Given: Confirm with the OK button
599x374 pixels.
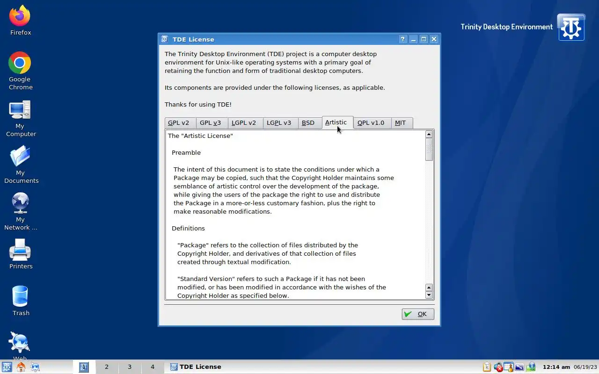Looking at the screenshot, I should pyautogui.click(x=418, y=314).
